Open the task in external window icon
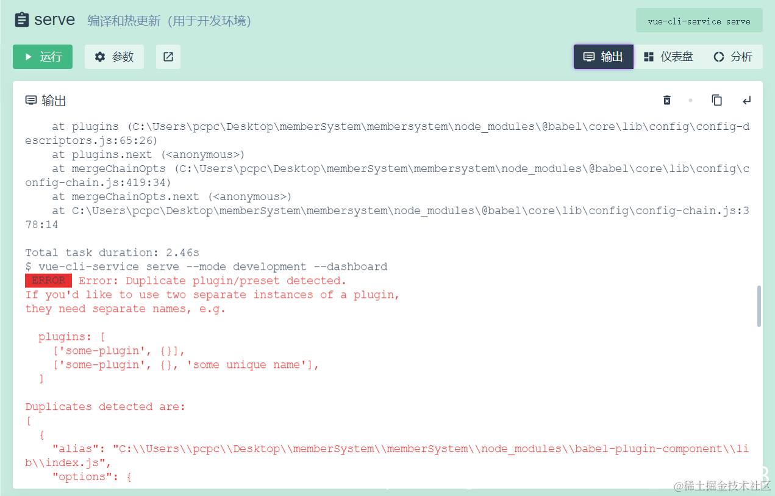Screen dimensions: 775x496 coord(168,57)
